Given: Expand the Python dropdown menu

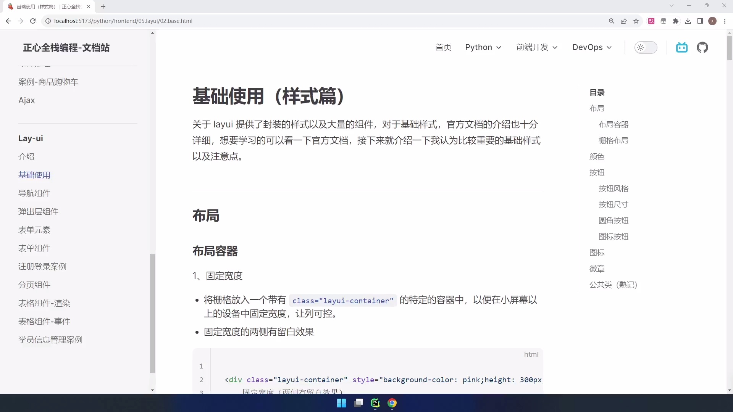Looking at the screenshot, I should pyautogui.click(x=483, y=47).
